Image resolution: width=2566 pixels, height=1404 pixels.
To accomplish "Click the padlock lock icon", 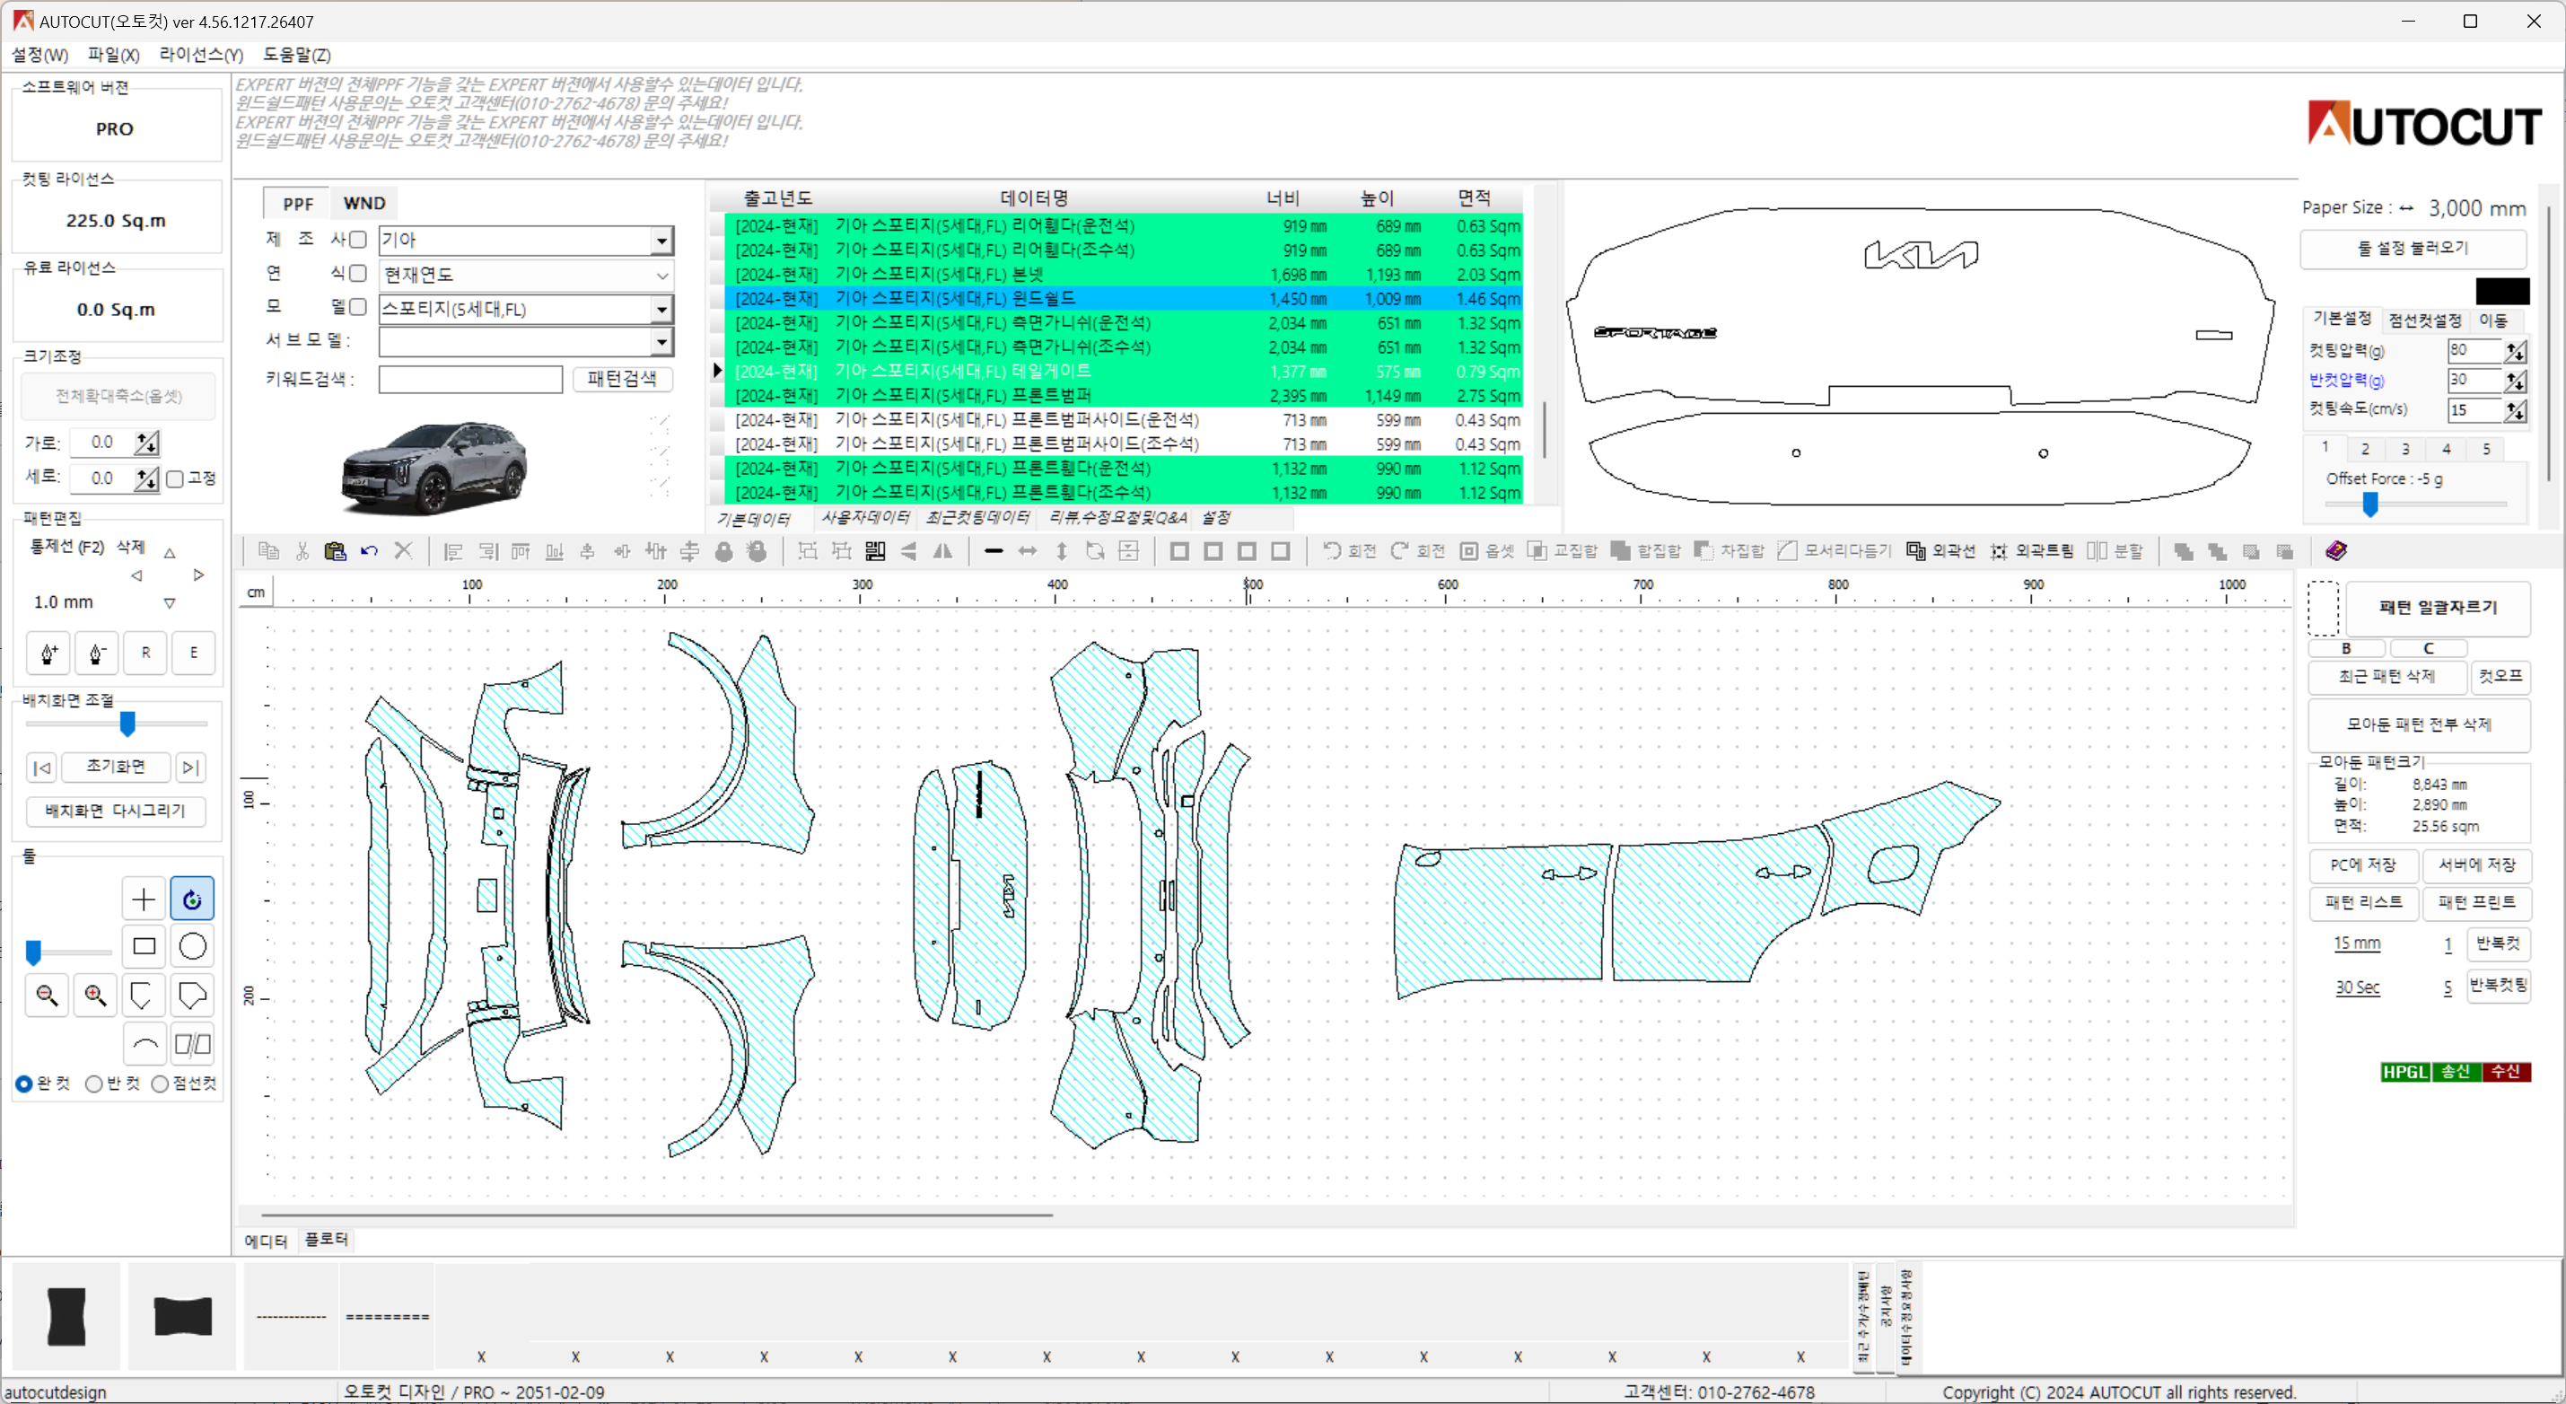I will (724, 551).
